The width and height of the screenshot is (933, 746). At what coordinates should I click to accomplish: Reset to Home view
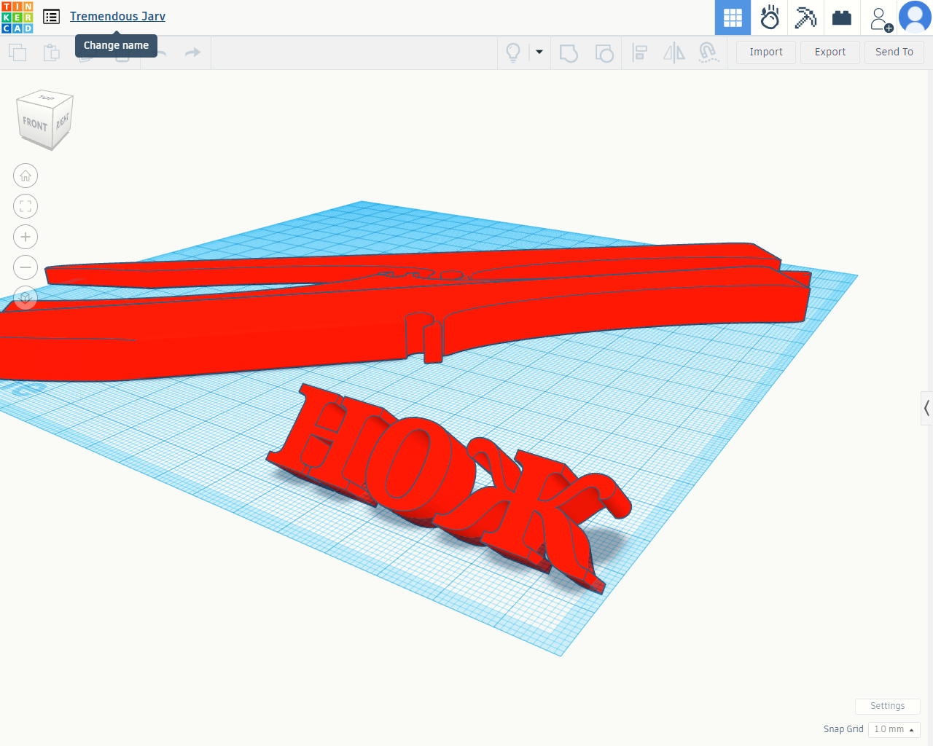(26, 176)
